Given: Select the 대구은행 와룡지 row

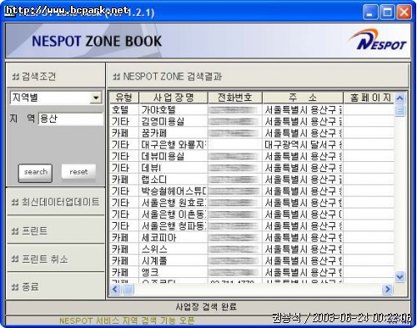Looking at the screenshot, I should tap(252, 144).
